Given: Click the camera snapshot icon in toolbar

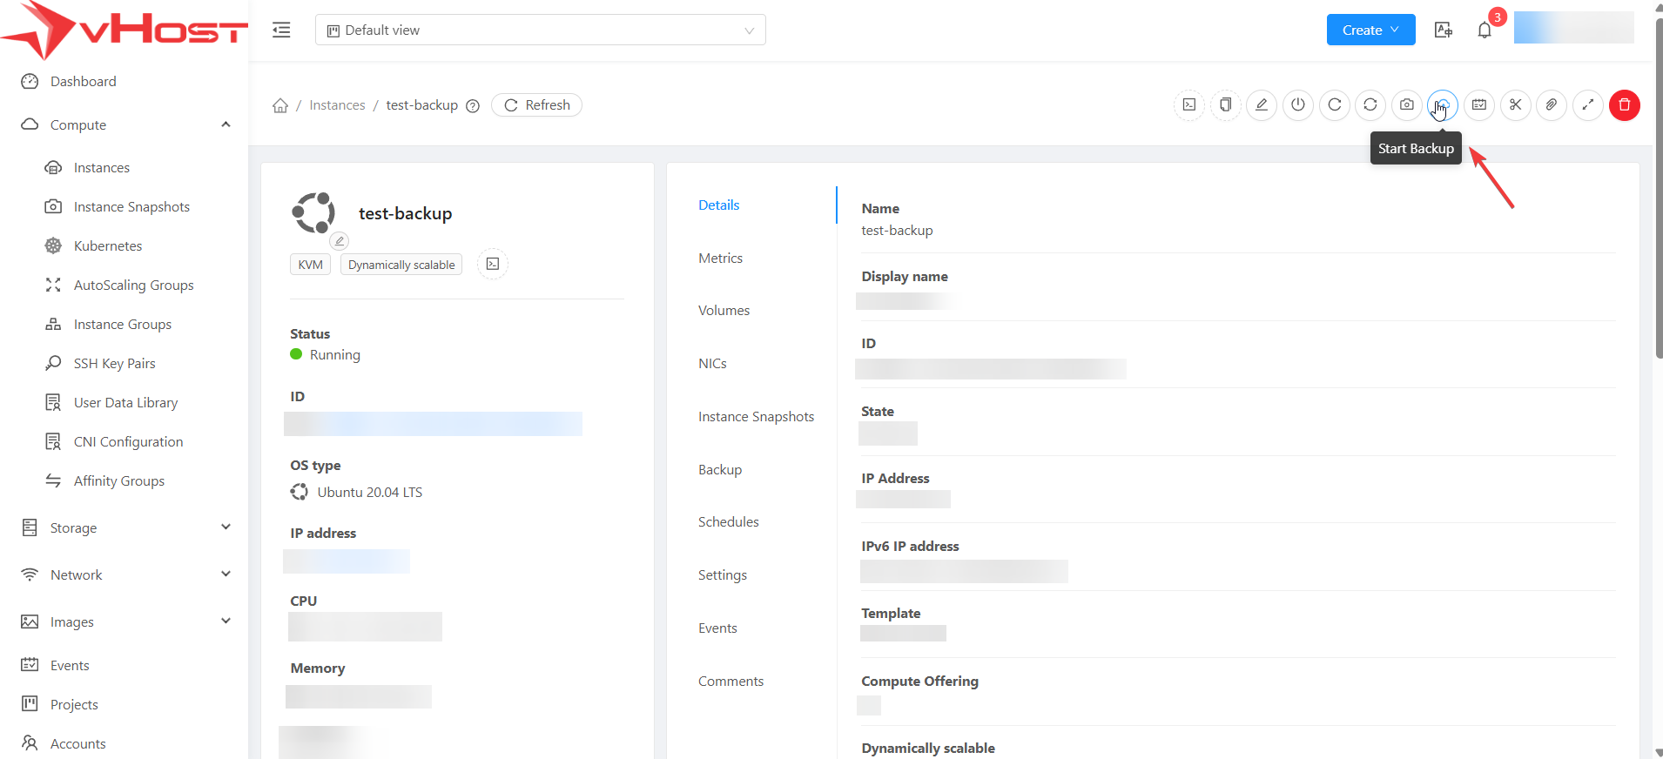Looking at the screenshot, I should 1406,105.
